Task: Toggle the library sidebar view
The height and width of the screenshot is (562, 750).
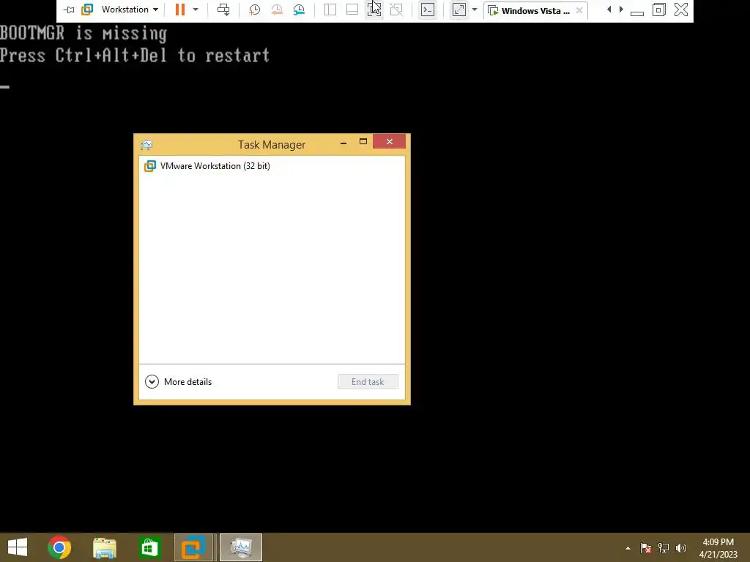Action: click(x=330, y=10)
